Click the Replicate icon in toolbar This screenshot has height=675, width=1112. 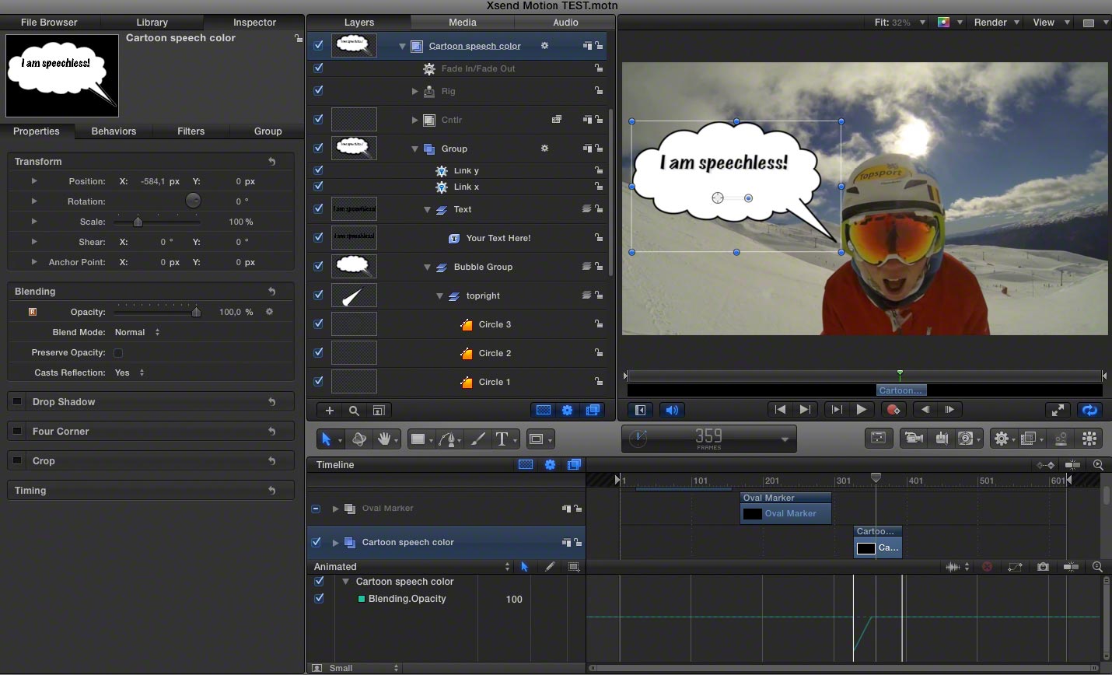coord(1089,439)
